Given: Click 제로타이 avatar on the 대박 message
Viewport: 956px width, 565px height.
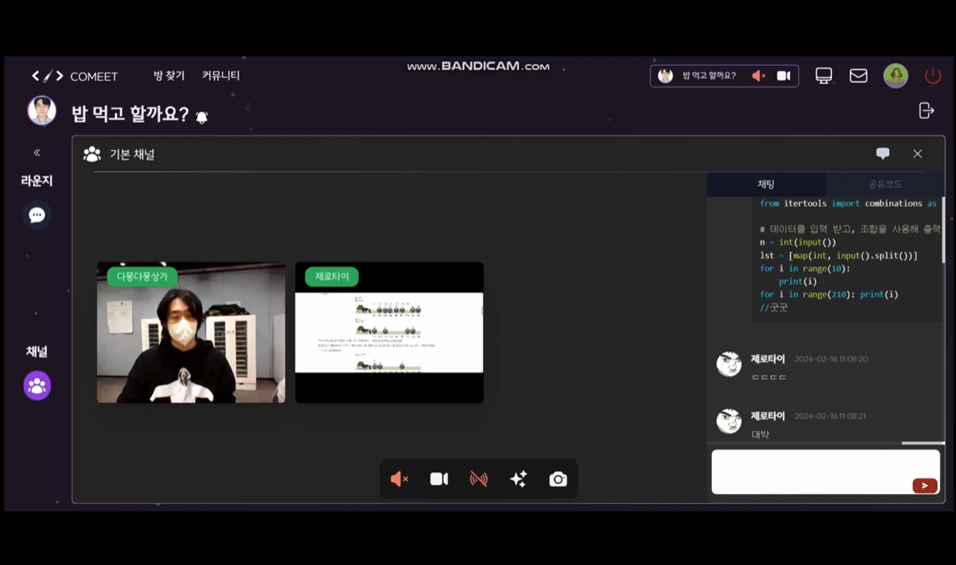Looking at the screenshot, I should coord(728,421).
